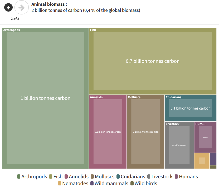
Task: Select Nematodes in the legend
Action: (x=74, y=183)
